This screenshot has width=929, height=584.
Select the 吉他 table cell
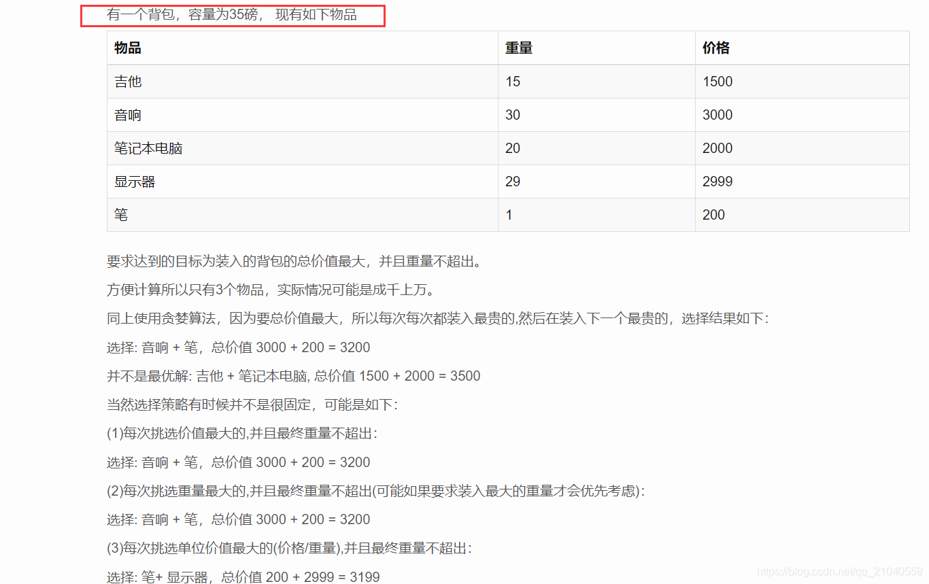(303, 82)
